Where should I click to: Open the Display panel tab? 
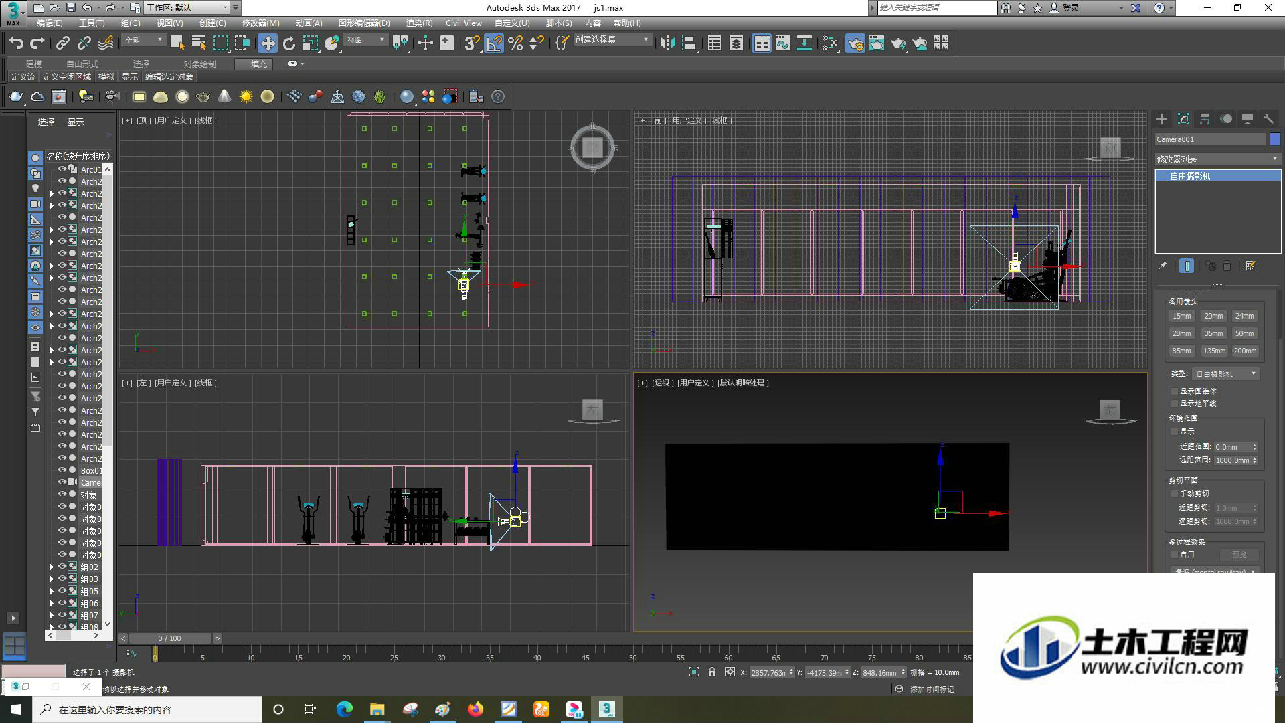pos(1248,119)
